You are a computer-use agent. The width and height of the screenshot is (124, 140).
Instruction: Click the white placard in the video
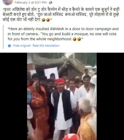click(x=52, y=73)
